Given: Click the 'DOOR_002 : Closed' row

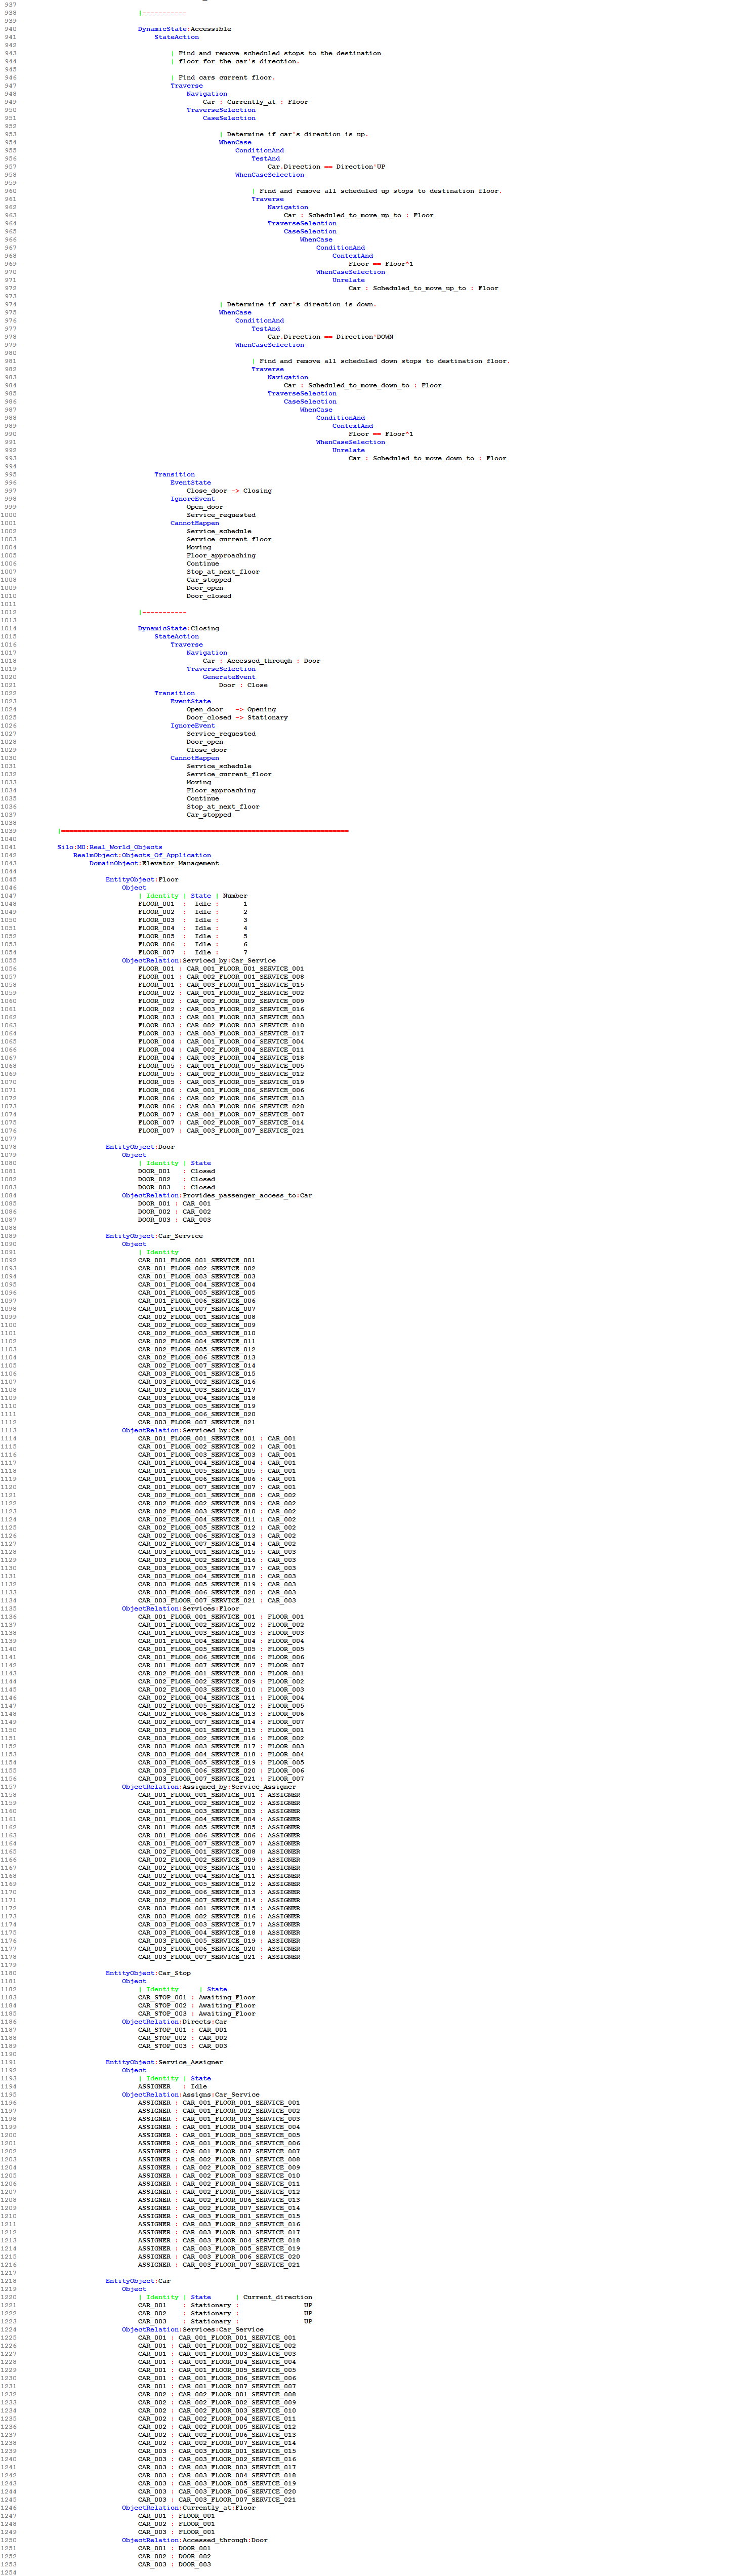Looking at the screenshot, I should [x=176, y=1179].
